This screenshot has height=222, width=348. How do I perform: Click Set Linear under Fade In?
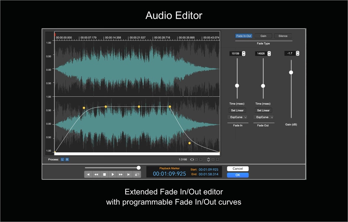pos(237,110)
